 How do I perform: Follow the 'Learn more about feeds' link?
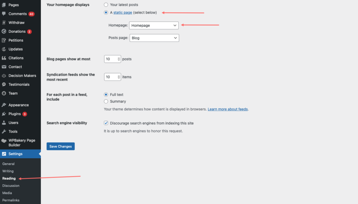(x=228, y=109)
